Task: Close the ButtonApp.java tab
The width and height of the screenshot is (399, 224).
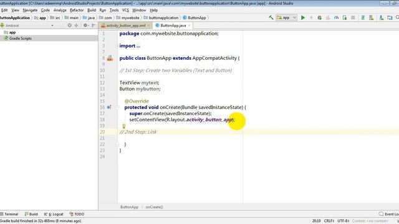Action: point(189,26)
